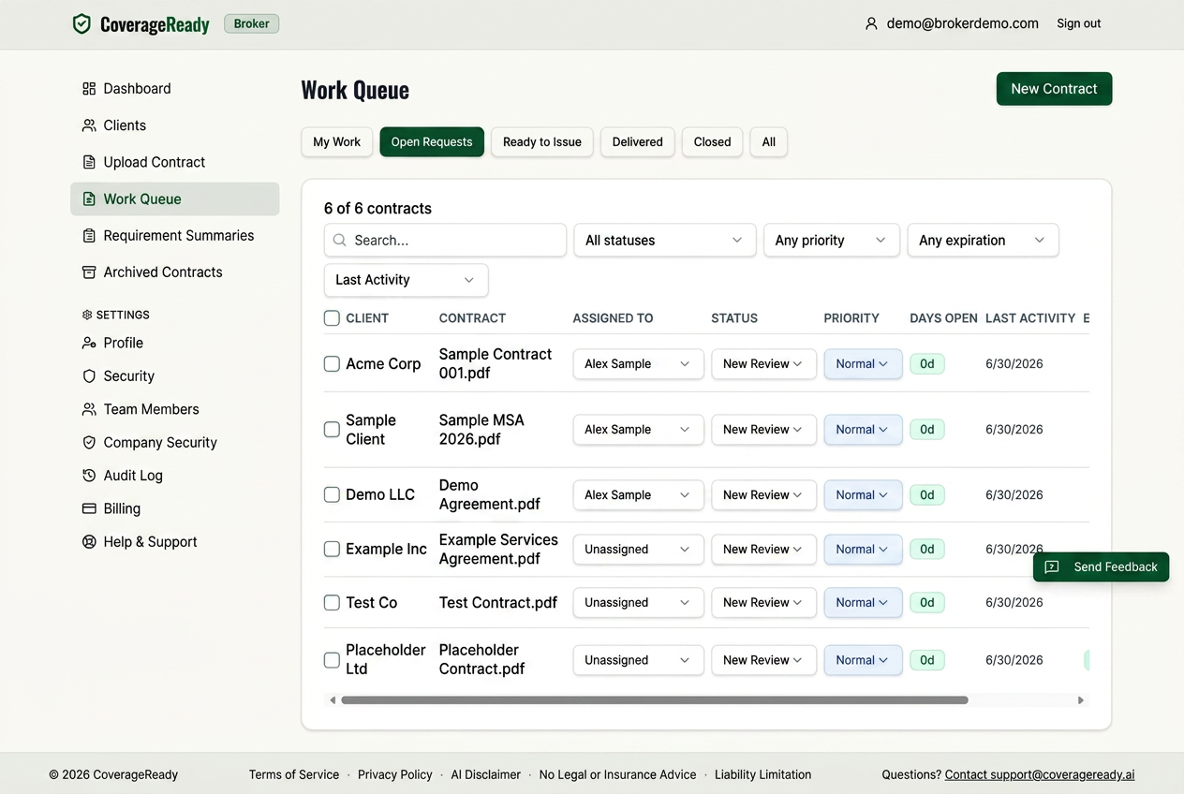Open Unassigned dropdown for Example Inc row
This screenshot has width=1184, height=794.
pos(638,550)
